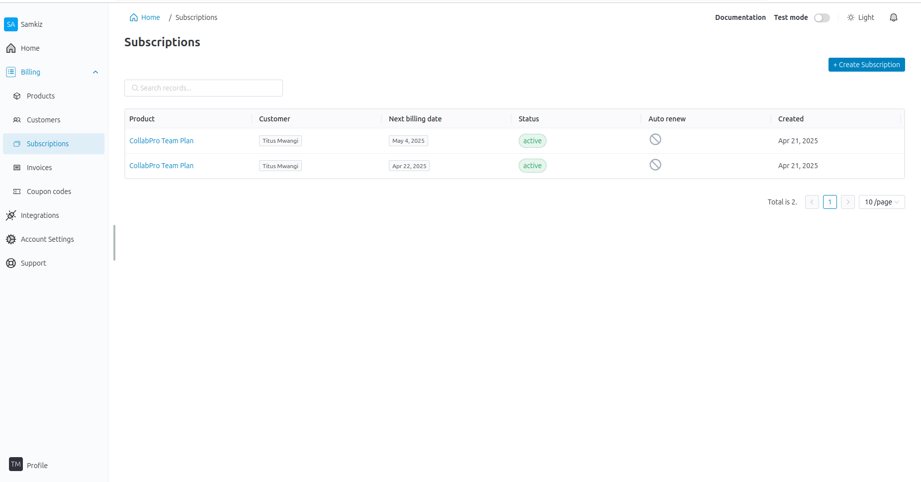Click the Create Subscription button

coord(866,65)
